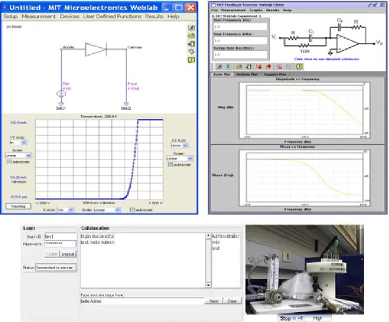This screenshot has width=389, height=322.
Task: Open Results menu in Feedback Systems Weblab
Action: click(272, 10)
